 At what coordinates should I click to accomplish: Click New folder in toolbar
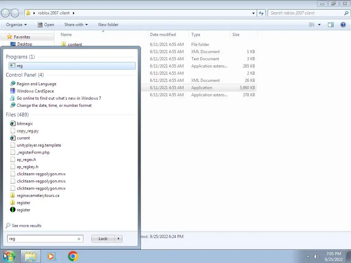pyautogui.click(x=108, y=25)
